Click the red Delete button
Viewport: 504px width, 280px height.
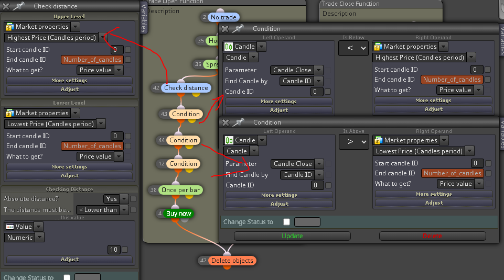(432, 236)
